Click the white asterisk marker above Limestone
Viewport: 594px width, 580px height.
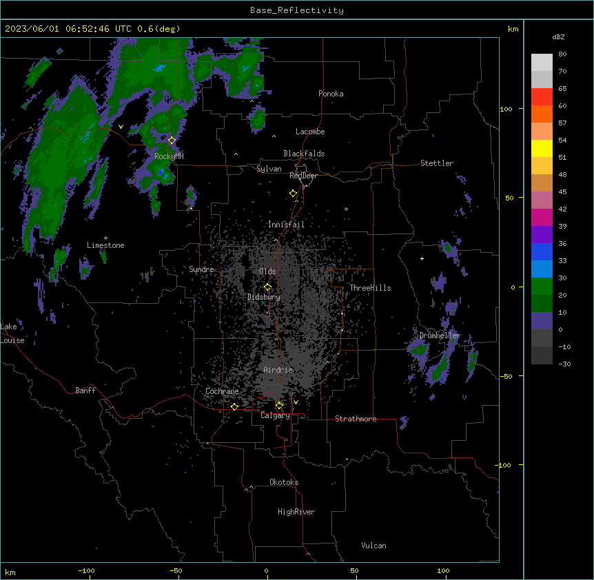105,238
